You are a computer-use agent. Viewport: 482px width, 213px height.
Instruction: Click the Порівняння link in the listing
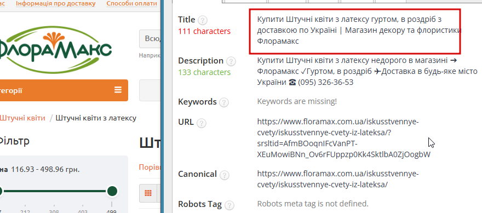[150, 168]
